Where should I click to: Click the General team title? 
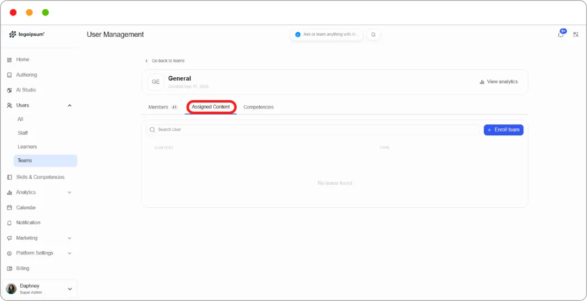[x=180, y=78]
